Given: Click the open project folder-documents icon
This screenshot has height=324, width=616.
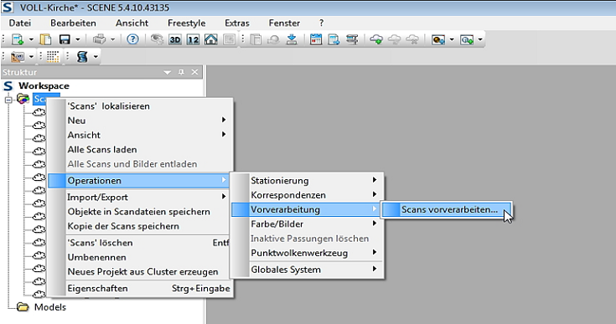Looking at the screenshot, I should tap(46, 39).
